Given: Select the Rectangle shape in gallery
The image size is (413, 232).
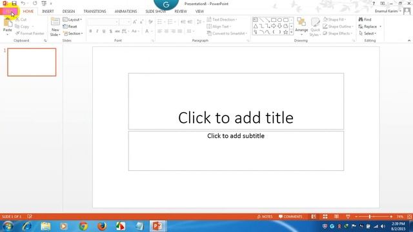Looking at the screenshot, I should click(x=274, y=20).
